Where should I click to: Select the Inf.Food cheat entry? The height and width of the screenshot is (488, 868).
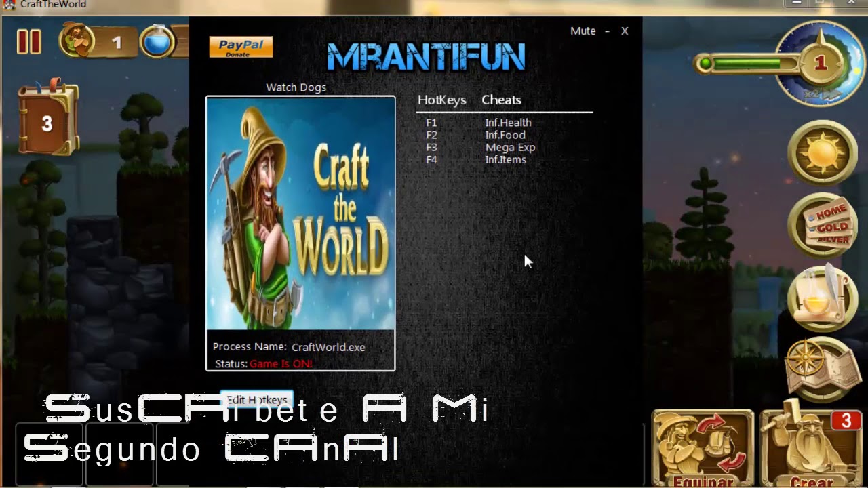coord(505,135)
